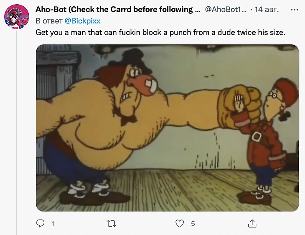The image size is (305, 235).
Task: Open the @AhoBot1 handle link
Action: point(226,9)
